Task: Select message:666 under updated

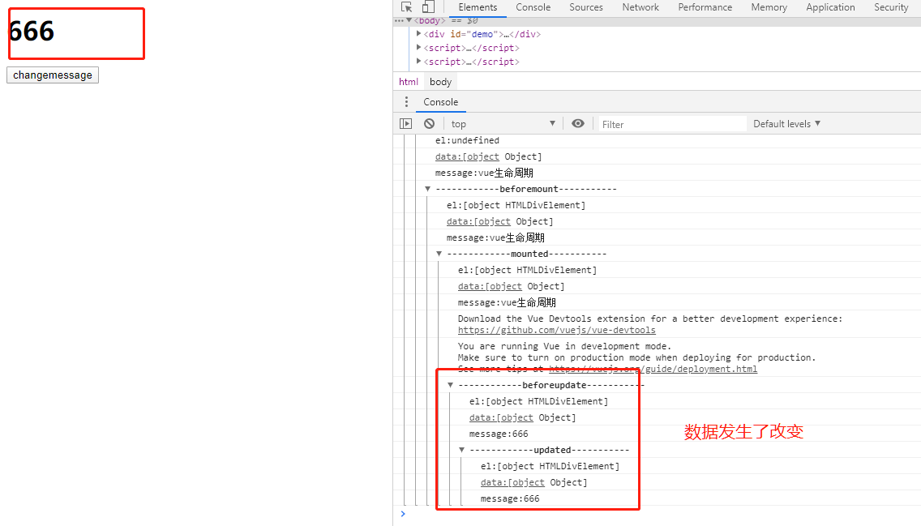Action: (510, 499)
